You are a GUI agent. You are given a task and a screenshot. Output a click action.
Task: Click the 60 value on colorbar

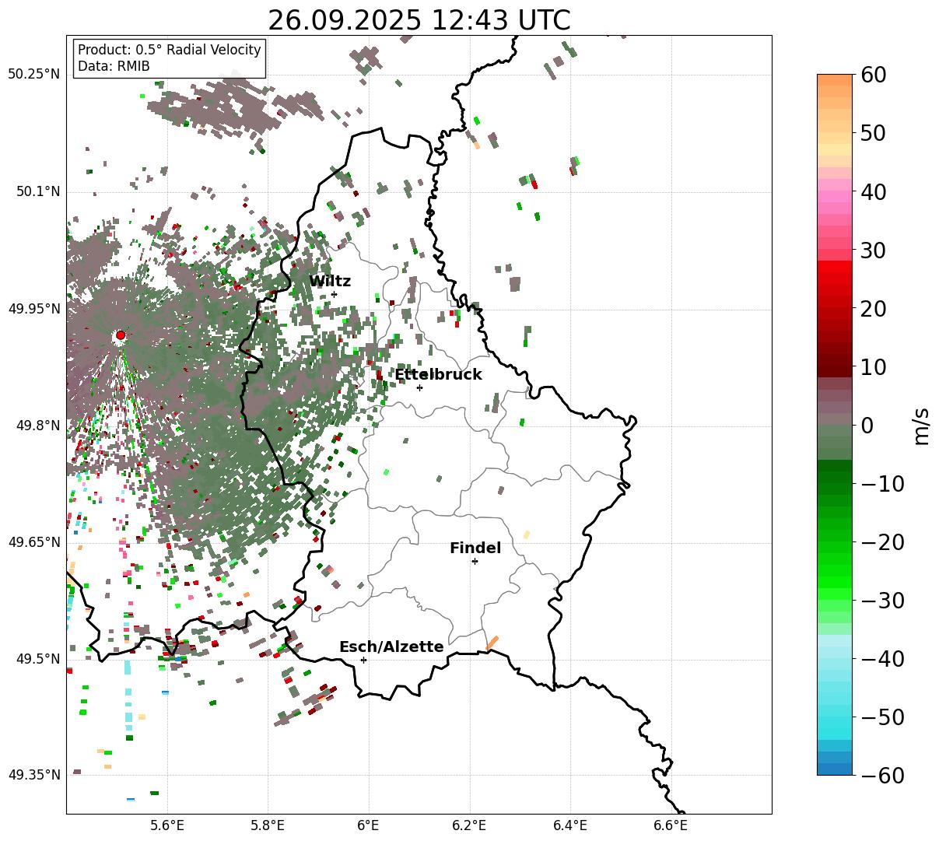pyautogui.click(x=873, y=75)
